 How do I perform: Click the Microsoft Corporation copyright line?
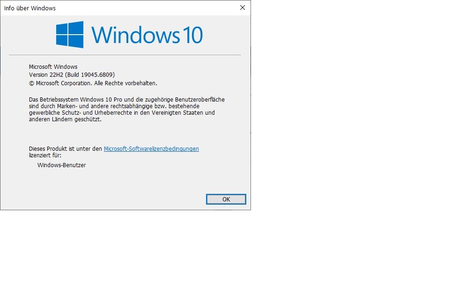[x=93, y=83]
